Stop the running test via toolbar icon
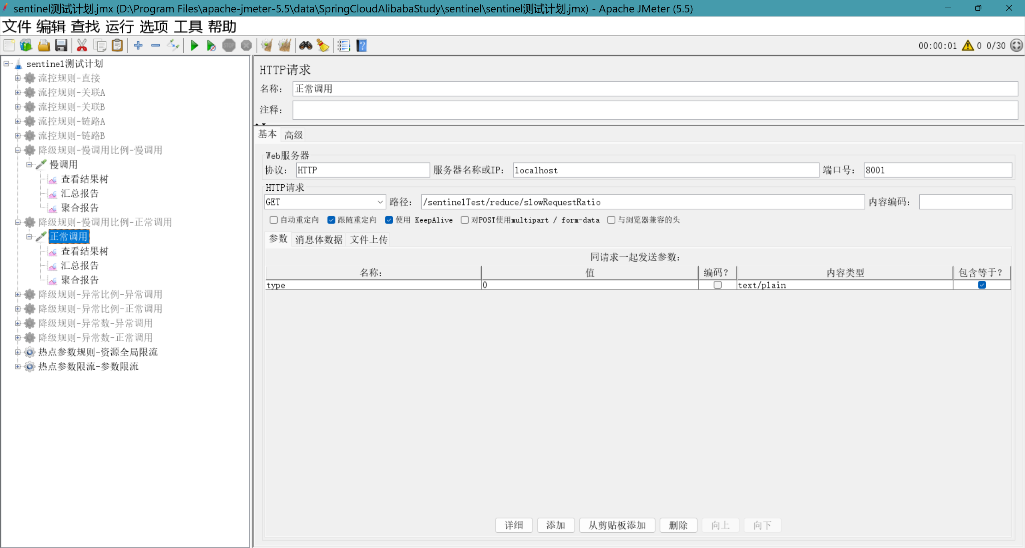 [229, 45]
